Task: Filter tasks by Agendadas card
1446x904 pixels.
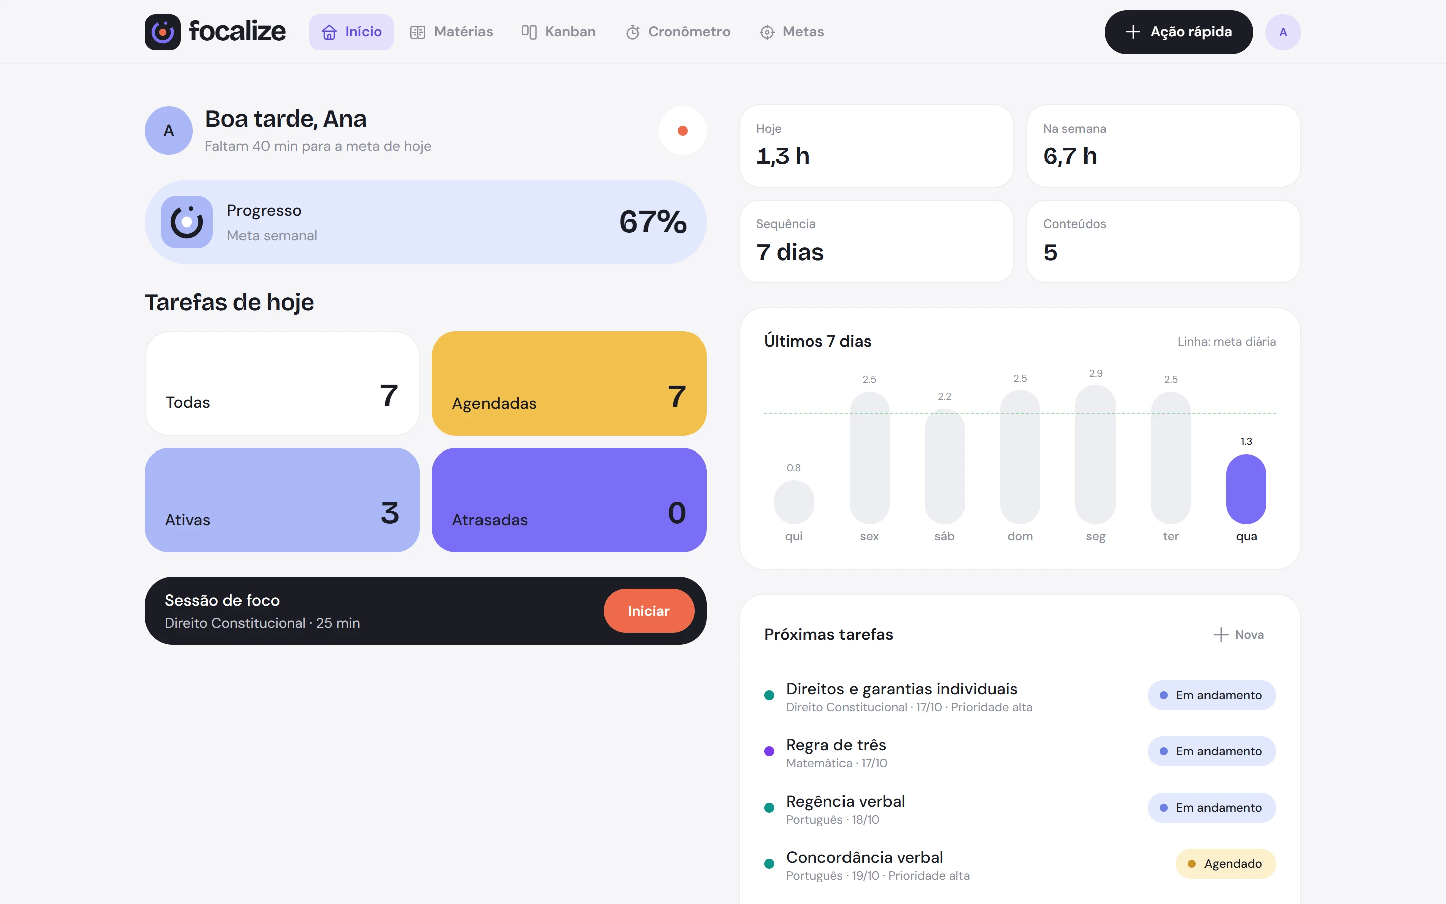Action: coord(569,384)
